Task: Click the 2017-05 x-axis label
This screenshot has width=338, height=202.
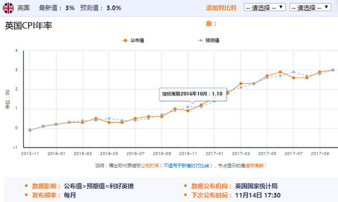Action: coord(267,153)
